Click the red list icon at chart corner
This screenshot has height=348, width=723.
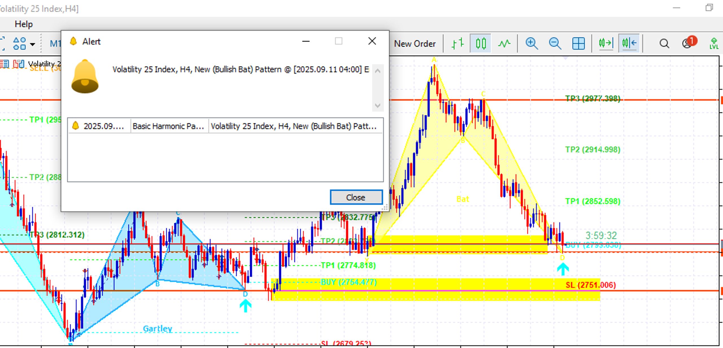(x=5, y=64)
